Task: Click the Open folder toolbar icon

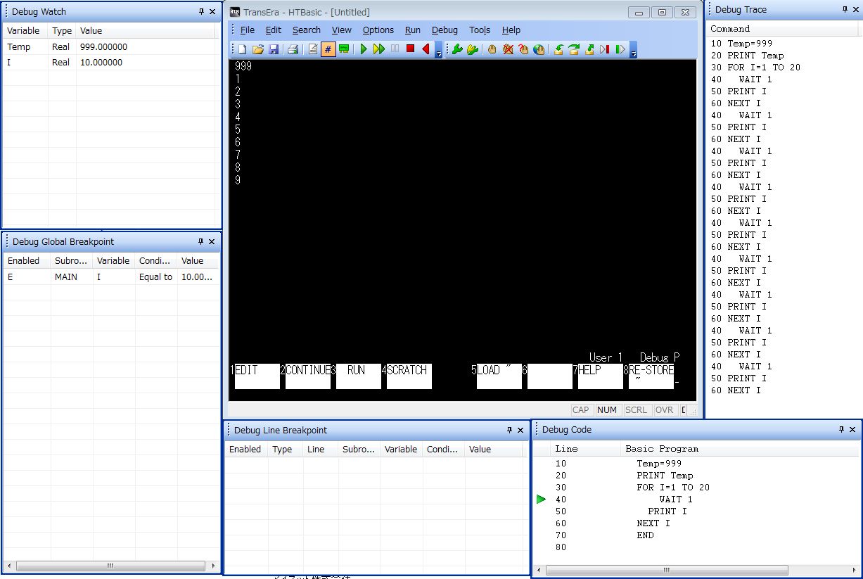Action: (257, 49)
